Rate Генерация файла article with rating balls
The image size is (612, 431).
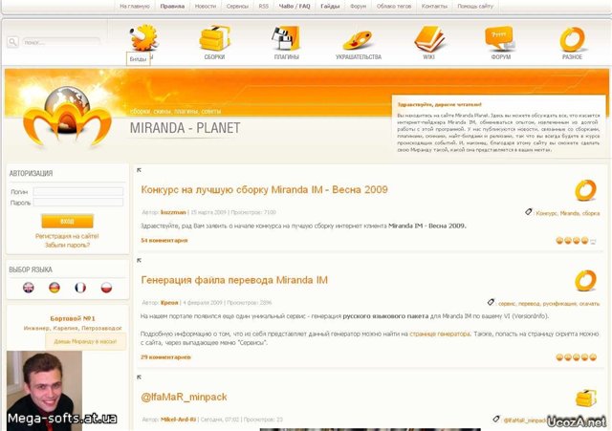(576, 357)
